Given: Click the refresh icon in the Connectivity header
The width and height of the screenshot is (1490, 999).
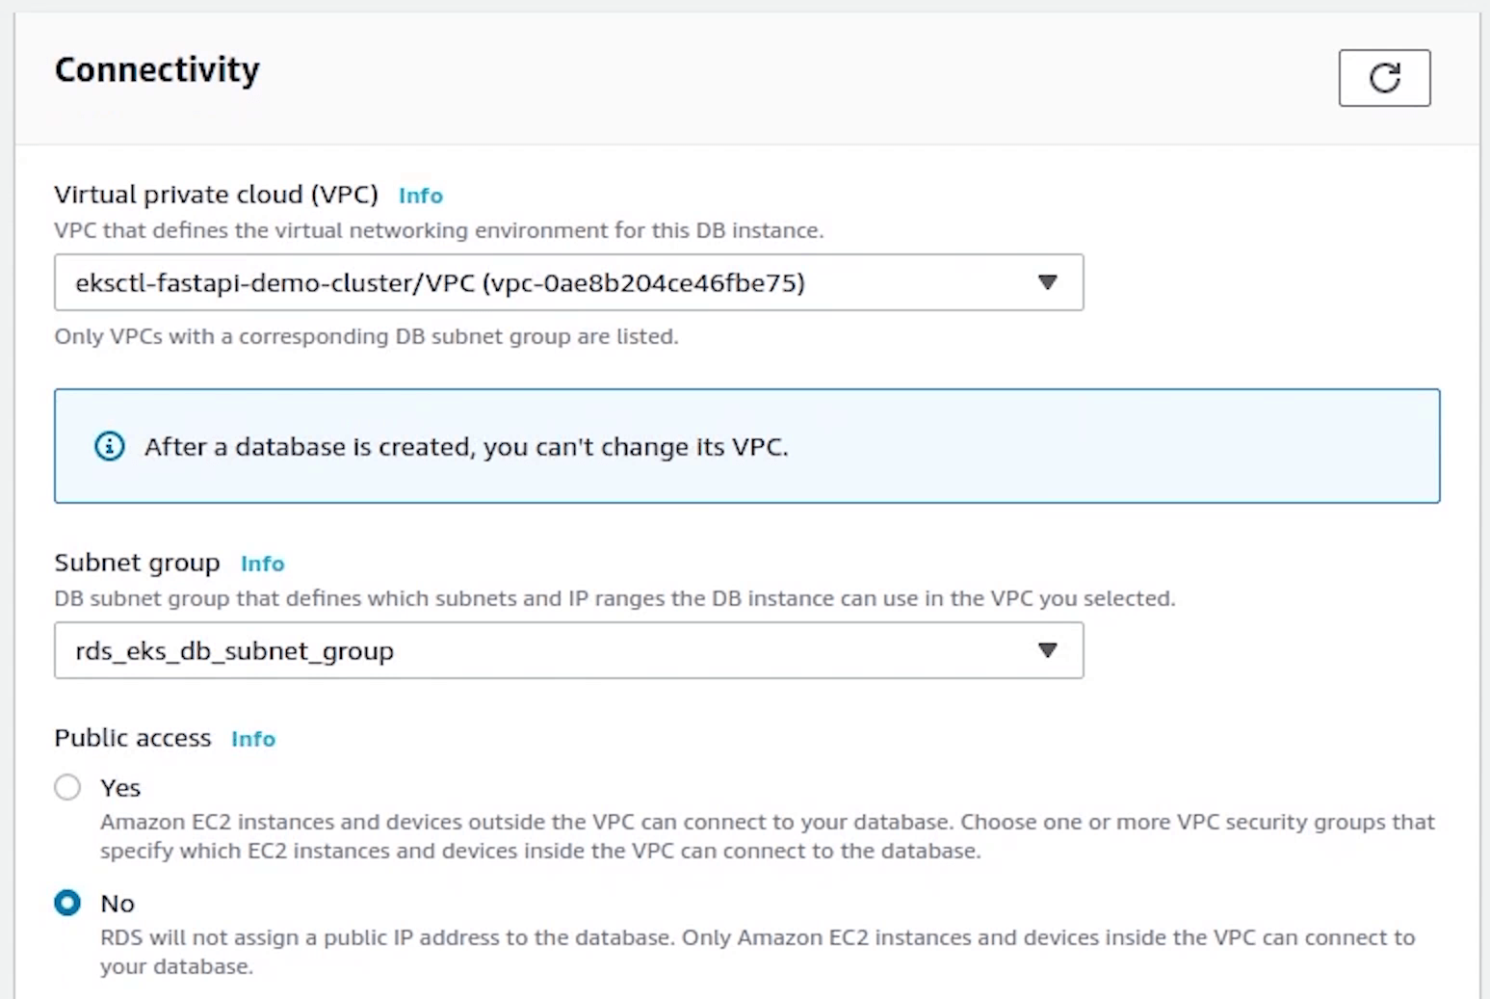Looking at the screenshot, I should (x=1384, y=78).
